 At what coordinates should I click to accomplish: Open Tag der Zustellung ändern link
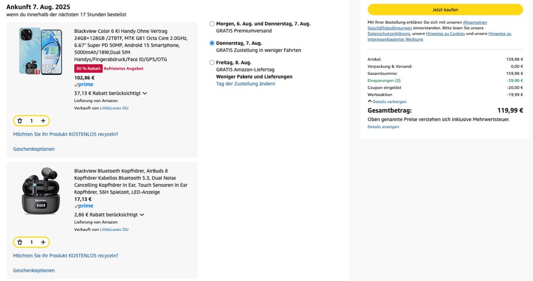coord(245,84)
